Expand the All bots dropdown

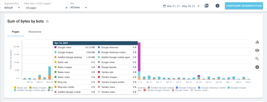79,8
